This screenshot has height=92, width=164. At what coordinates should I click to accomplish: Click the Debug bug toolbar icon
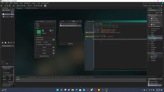[x=18, y=6]
